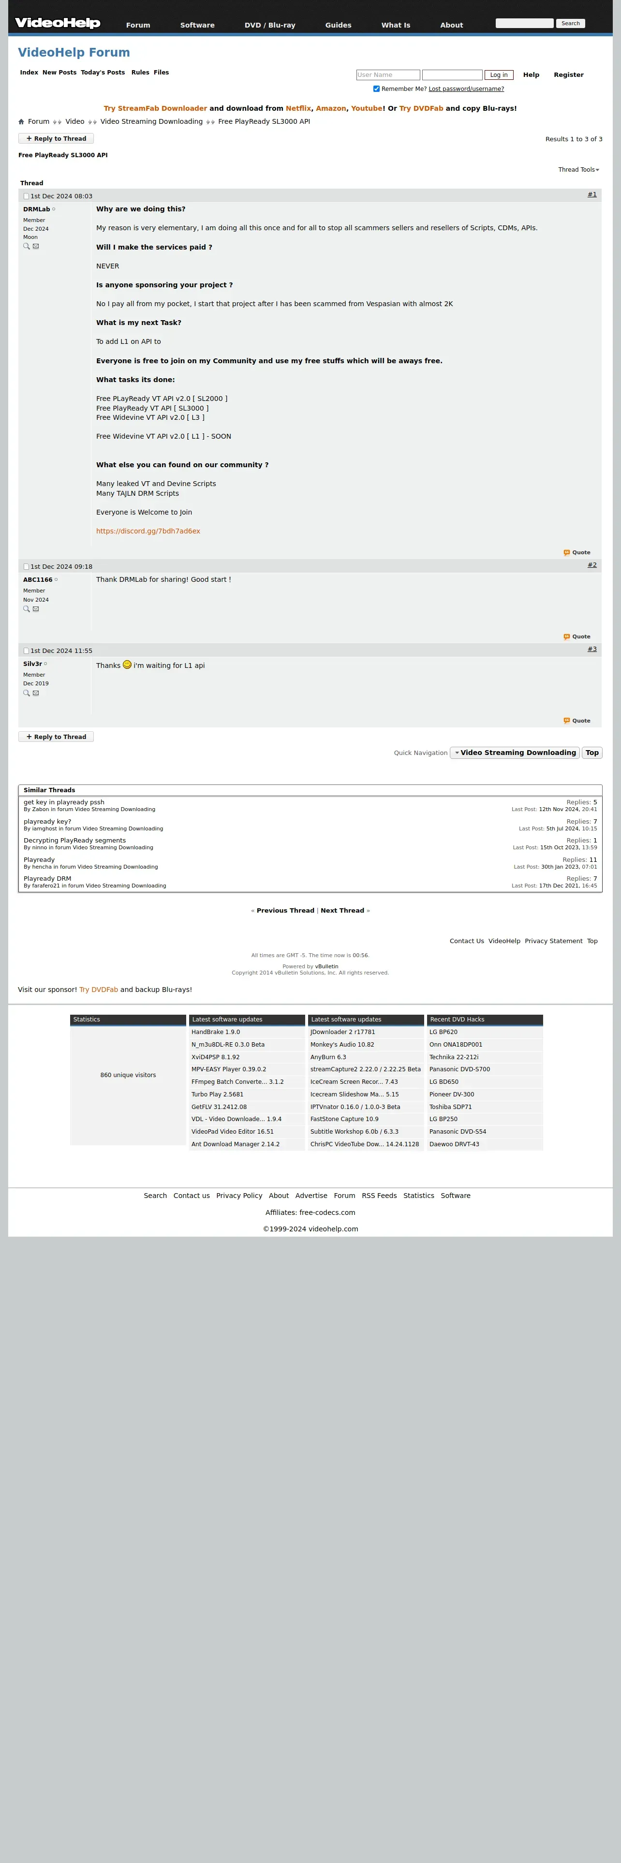Screen dimensions: 621x1863
Task: Click ABC1166's send message envelope icon
Action: (x=36, y=609)
